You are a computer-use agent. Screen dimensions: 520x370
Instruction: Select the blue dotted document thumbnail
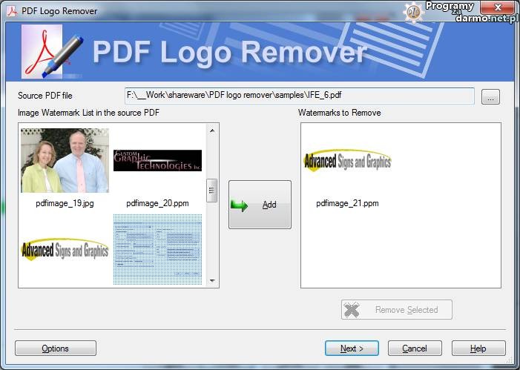click(x=157, y=250)
